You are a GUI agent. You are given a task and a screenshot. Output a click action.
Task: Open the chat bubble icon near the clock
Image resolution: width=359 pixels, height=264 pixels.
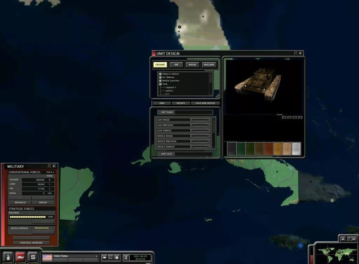click(105, 257)
